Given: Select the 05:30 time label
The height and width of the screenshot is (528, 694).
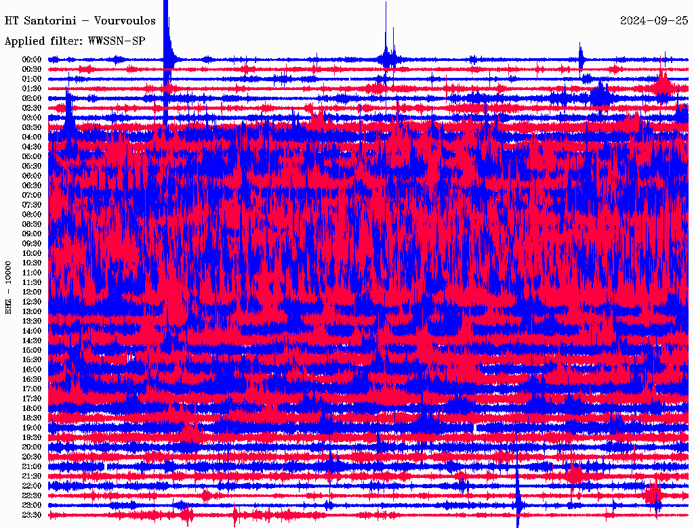Looking at the screenshot, I should click(32, 166).
